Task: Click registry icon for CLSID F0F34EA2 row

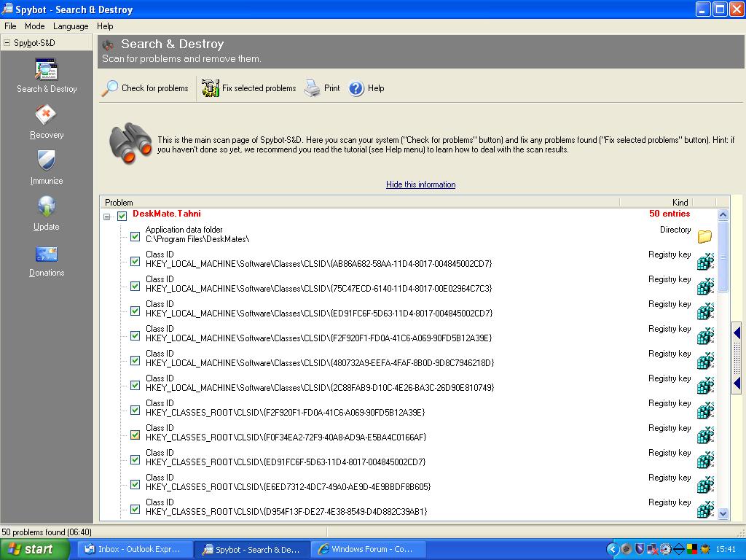Action: pyautogui.click(x=705, y=435)
